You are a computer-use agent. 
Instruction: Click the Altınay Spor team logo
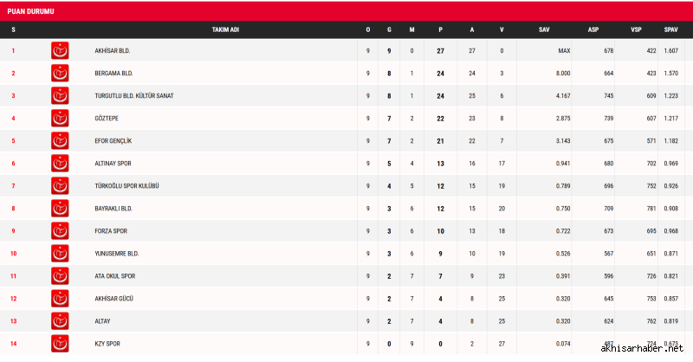[60, 163]
